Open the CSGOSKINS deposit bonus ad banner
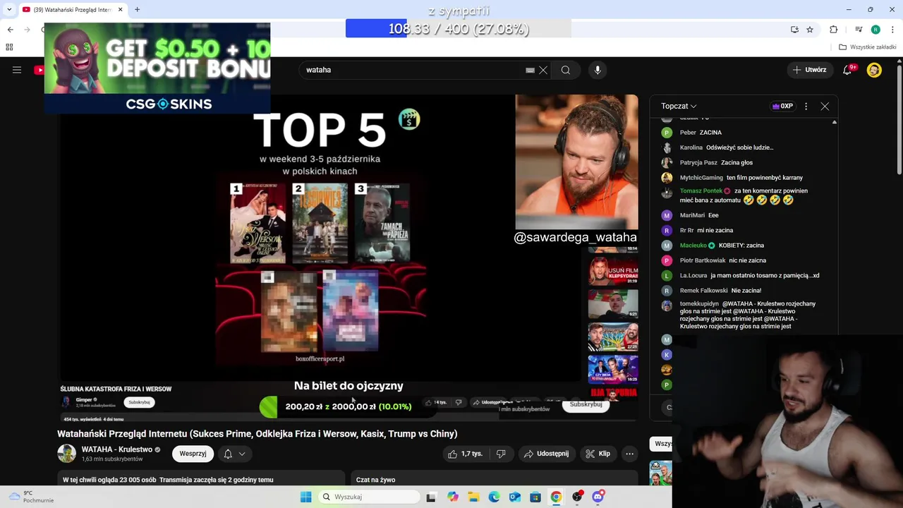Image resolution: width=903 pixels, height=508 pixels. coord(157,68)
